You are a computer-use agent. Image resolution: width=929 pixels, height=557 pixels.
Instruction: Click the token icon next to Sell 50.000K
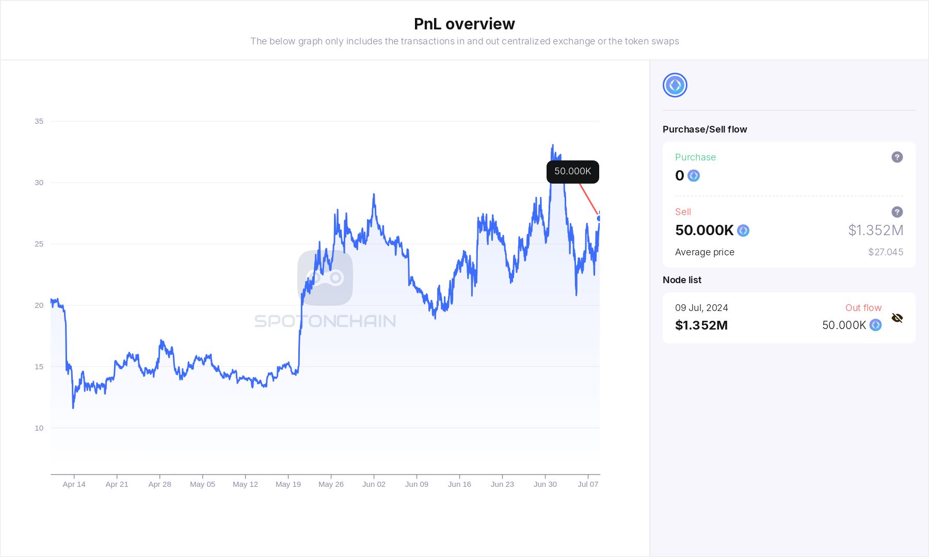pos(743,231)
